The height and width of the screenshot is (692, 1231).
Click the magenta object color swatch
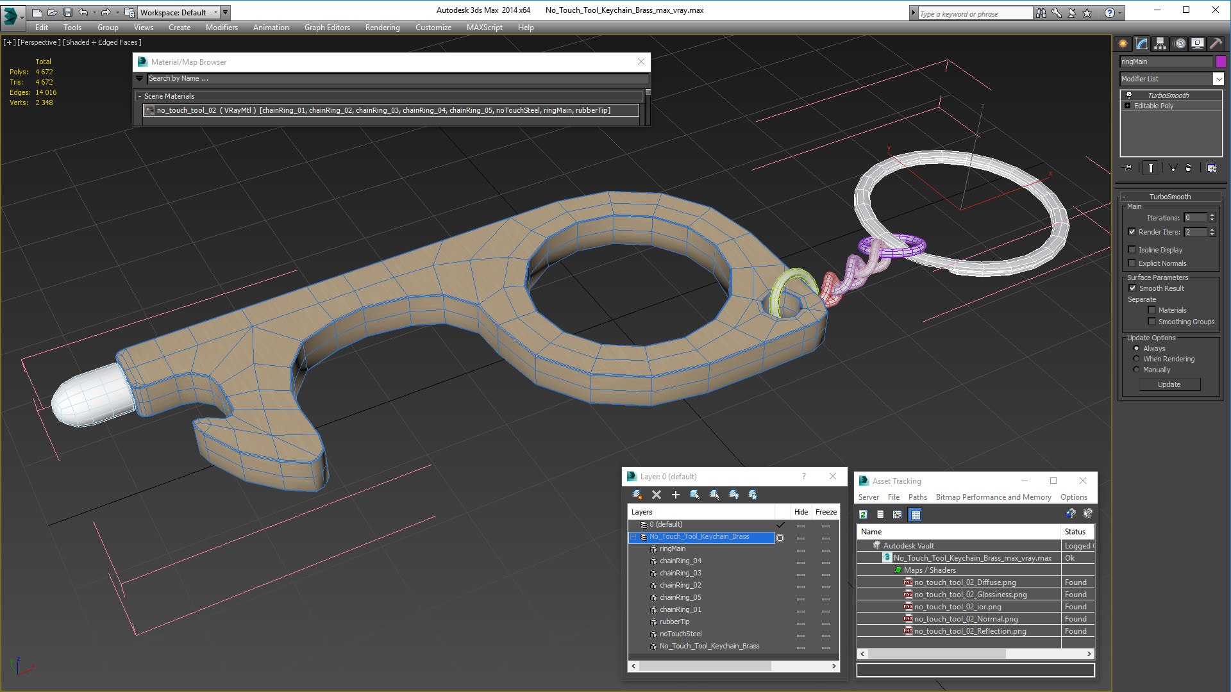pos(1221,62)
